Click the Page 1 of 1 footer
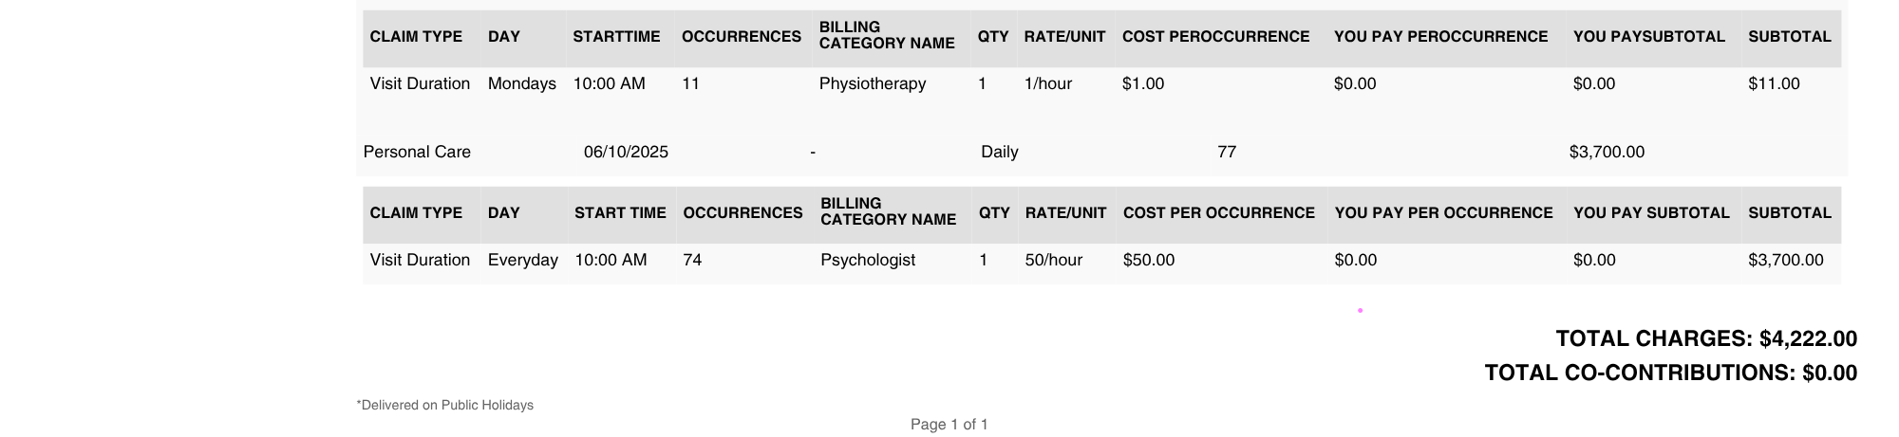The width and height of the screenshot is (1899, 437). tap(949, 424)
